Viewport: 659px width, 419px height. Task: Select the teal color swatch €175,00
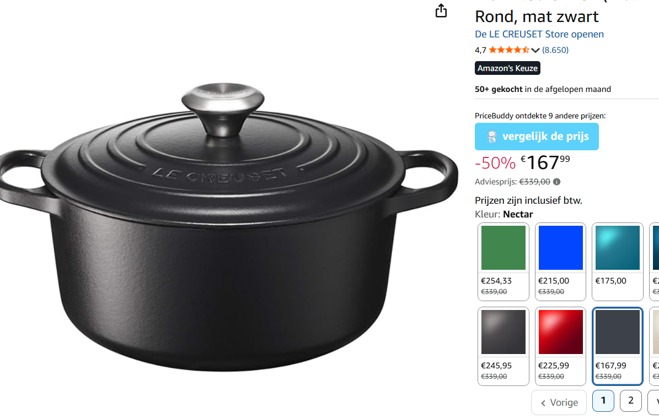tap(618, 262)
